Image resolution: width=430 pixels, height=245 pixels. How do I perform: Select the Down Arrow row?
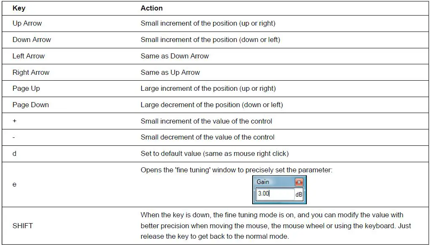click(32, 40)
